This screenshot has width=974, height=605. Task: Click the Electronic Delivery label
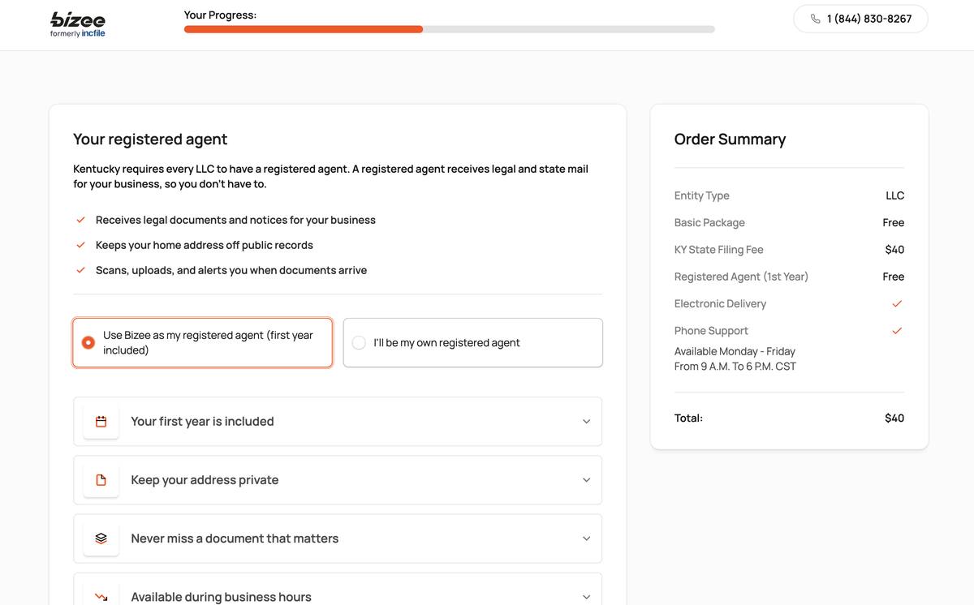720,303
